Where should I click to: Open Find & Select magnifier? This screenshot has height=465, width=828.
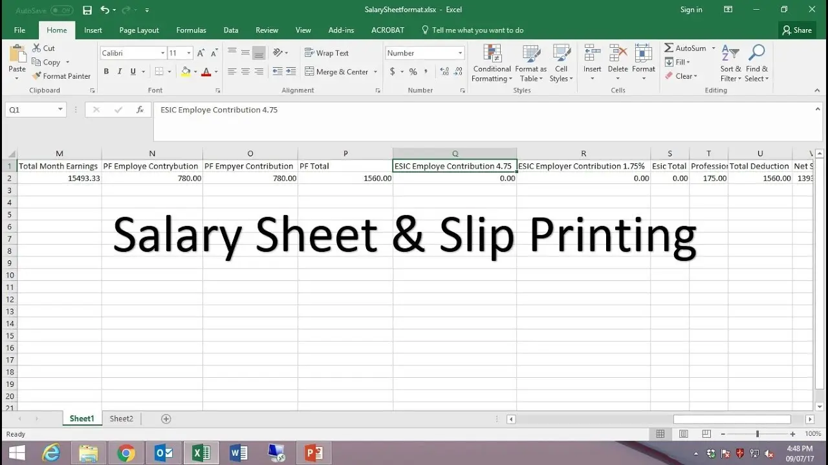click(756, 64)
